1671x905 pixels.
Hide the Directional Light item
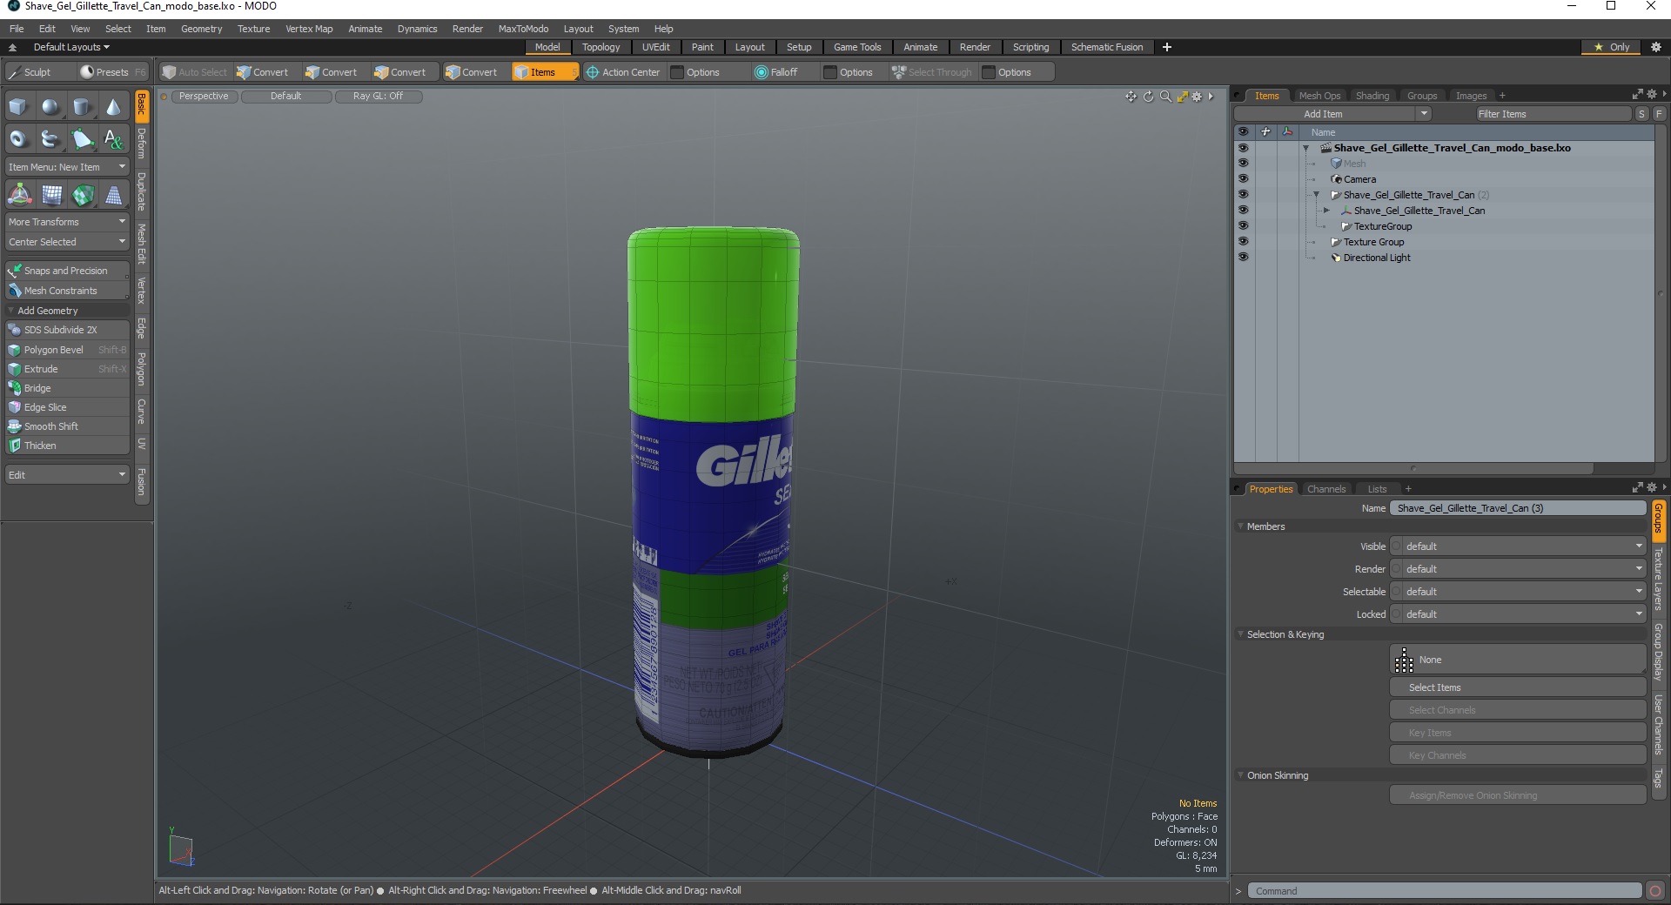click(1243, 258)
